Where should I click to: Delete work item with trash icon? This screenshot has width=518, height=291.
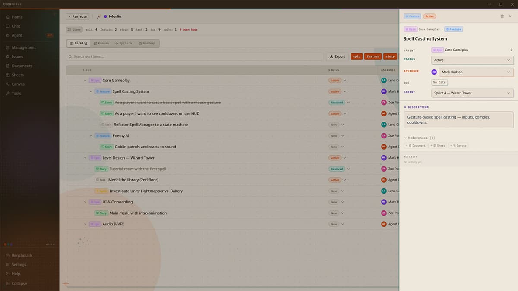(x=502, y=16)
